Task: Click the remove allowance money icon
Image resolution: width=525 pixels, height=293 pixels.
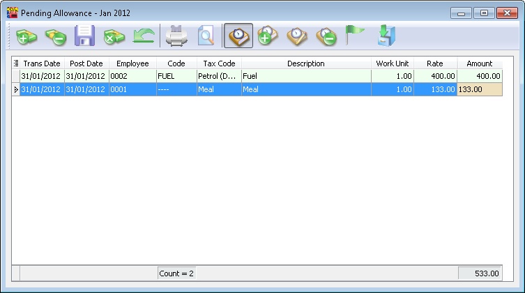Action: coord(55,36)
